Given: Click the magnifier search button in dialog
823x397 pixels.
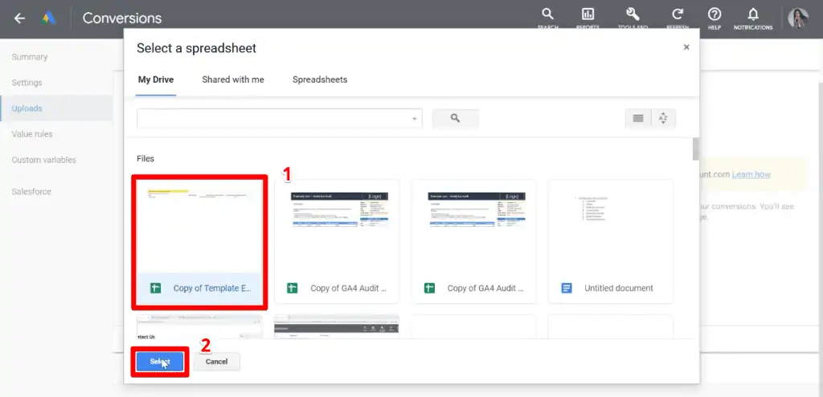Looking at the screenshot, I should pyautogui.click(x=455, y=119).
